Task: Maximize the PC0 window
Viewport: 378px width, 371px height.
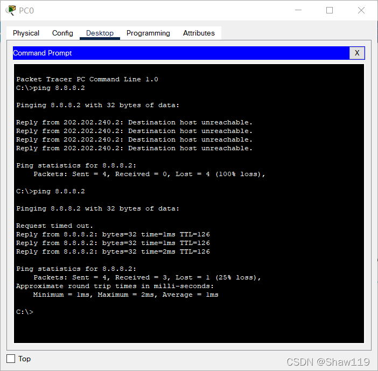Action: tap(330, 10)
